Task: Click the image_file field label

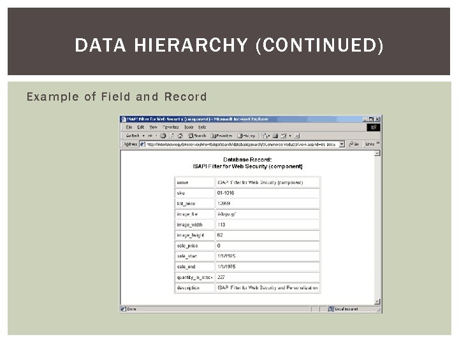Action: pos(187,214)
